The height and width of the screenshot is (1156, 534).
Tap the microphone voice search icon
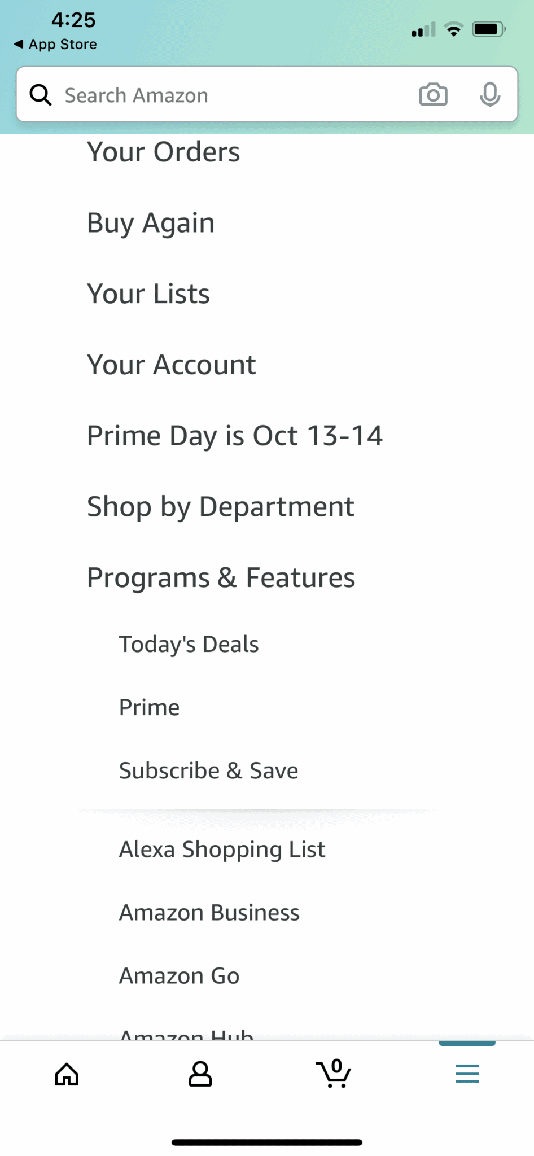[x=489, y=94]
